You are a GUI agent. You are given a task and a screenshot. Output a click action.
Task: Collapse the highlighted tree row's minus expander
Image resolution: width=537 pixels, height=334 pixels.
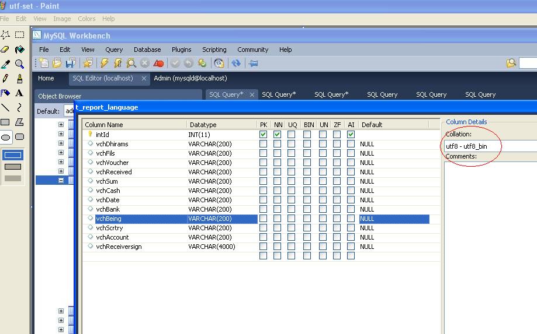61,180
